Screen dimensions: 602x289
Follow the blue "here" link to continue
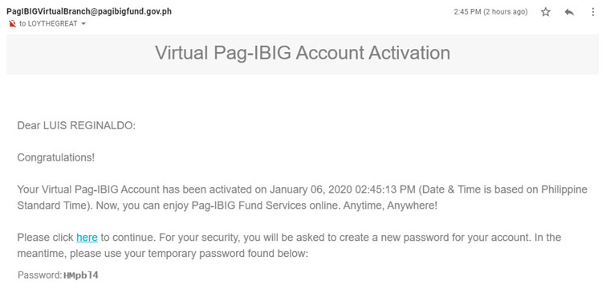(87, 238)
